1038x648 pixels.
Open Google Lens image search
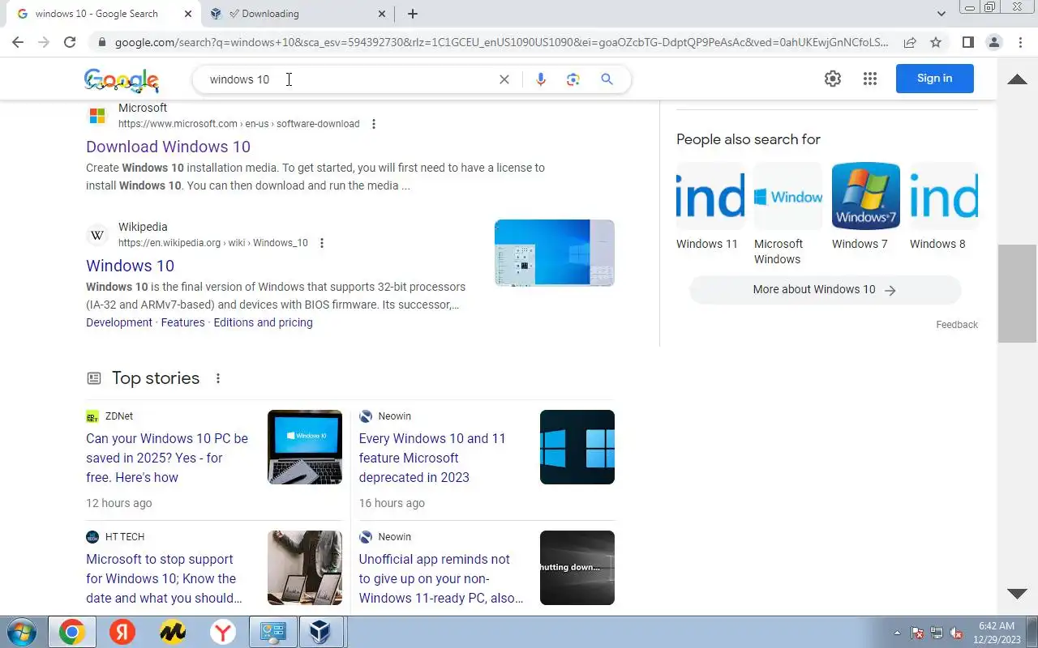click(573, 79)
